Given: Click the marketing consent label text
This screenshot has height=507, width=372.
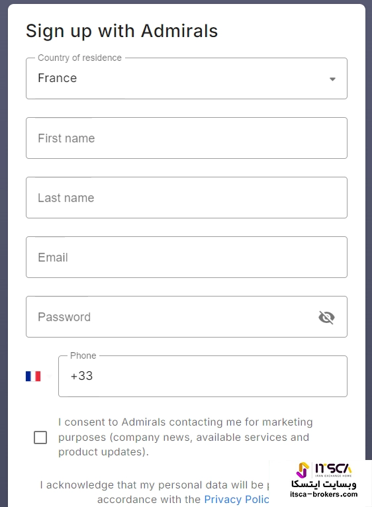Looking at the screenshot, I should tap(185, 437).
